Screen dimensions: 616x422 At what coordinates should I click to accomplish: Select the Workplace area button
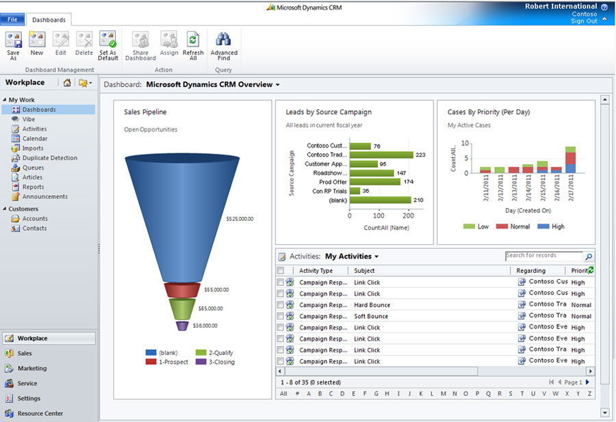(x=49, y=339)
